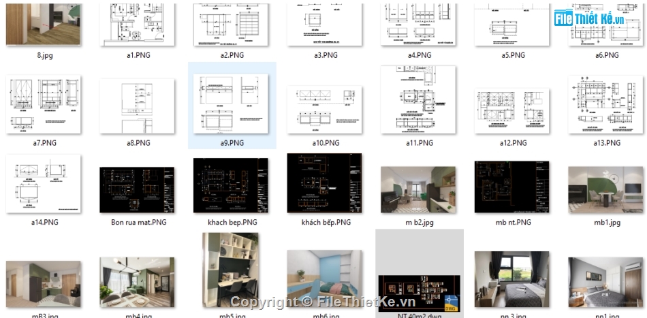Viewport: 647px width, 318px height.
Task: Select the mb nt.PNG CAD thumbnail
Action: coord(511,187)
